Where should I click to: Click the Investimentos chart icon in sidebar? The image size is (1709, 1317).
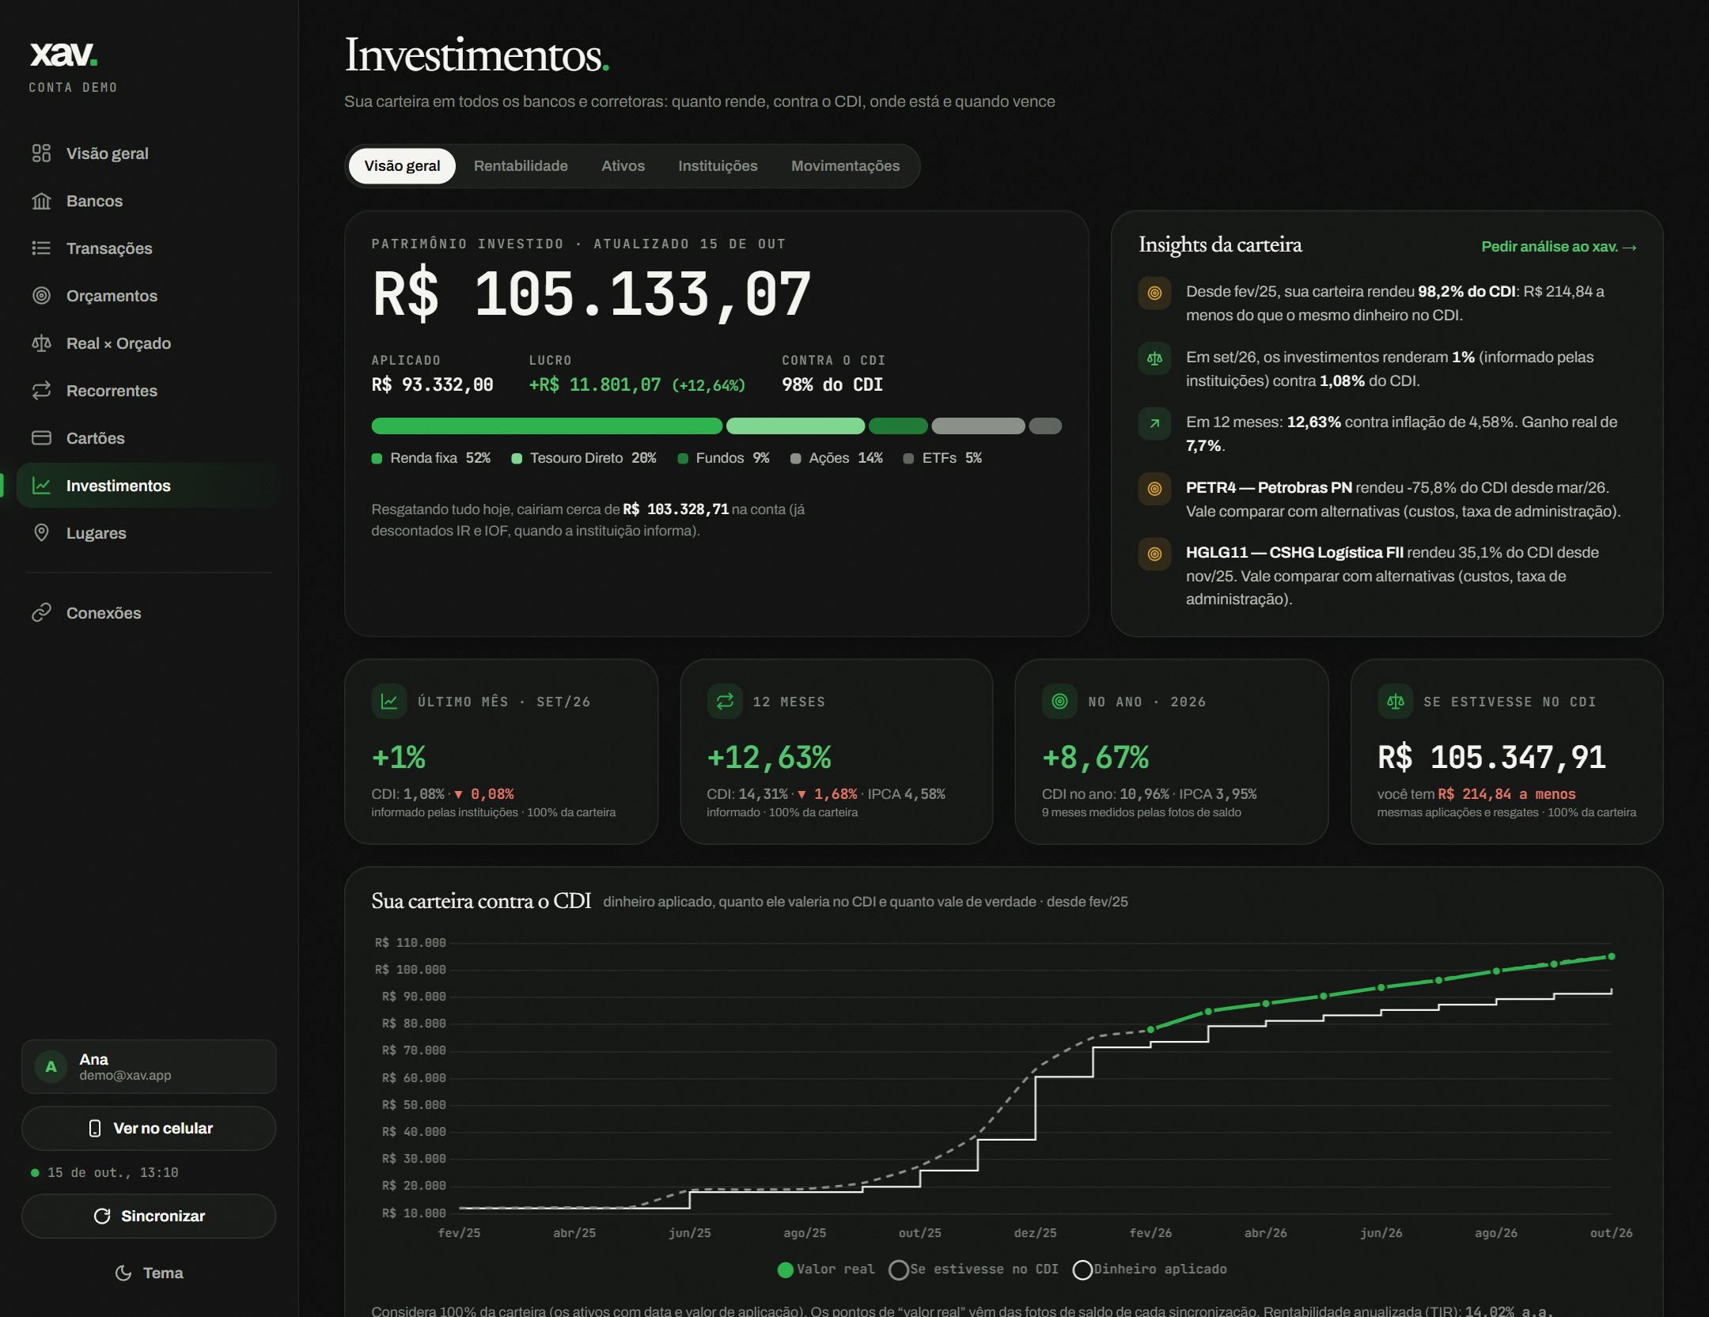click(41, 486)
